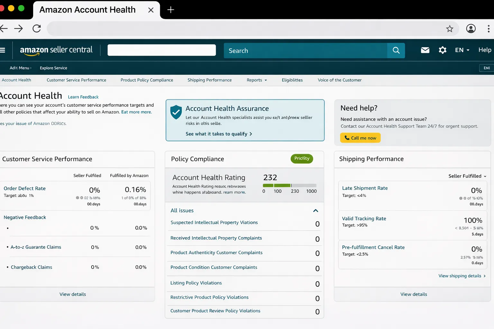Open View shipping details link
Screen dimensions: 494x329
[462, 276]
